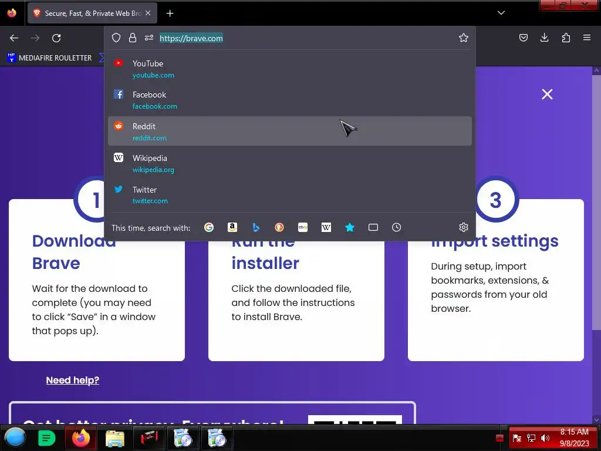
Task: Open the green notes app in taskbar
Action: coord(47,438)
